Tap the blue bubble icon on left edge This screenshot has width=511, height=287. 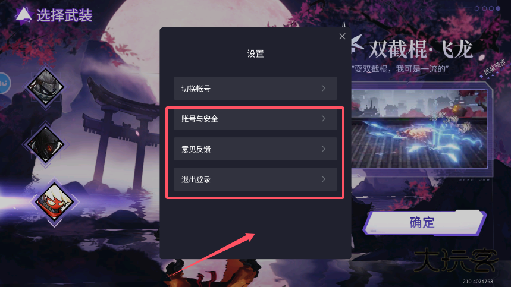(4, 83)
